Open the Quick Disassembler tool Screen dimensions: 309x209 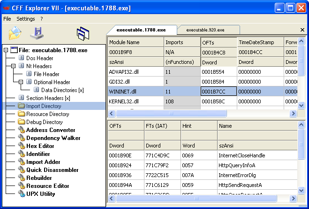pos(52,170)
